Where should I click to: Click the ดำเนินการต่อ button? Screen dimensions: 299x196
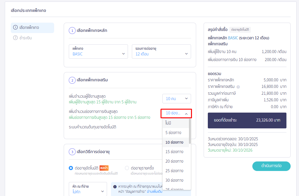(271, 166)
